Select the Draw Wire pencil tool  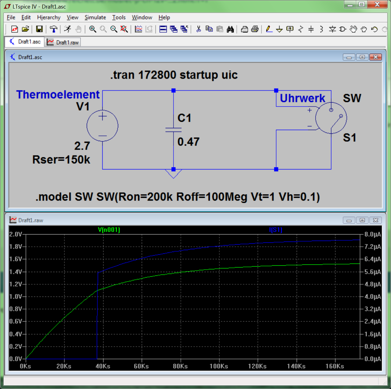click(x=269, y=29)
